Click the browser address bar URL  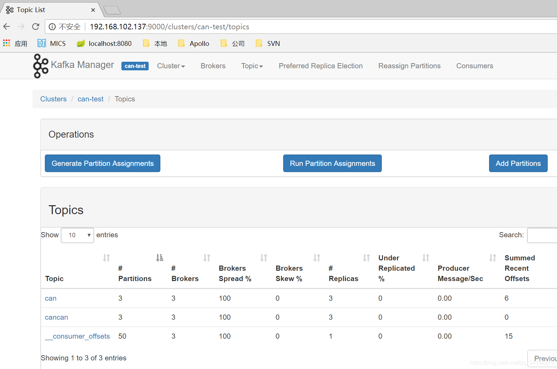[169, 27]
